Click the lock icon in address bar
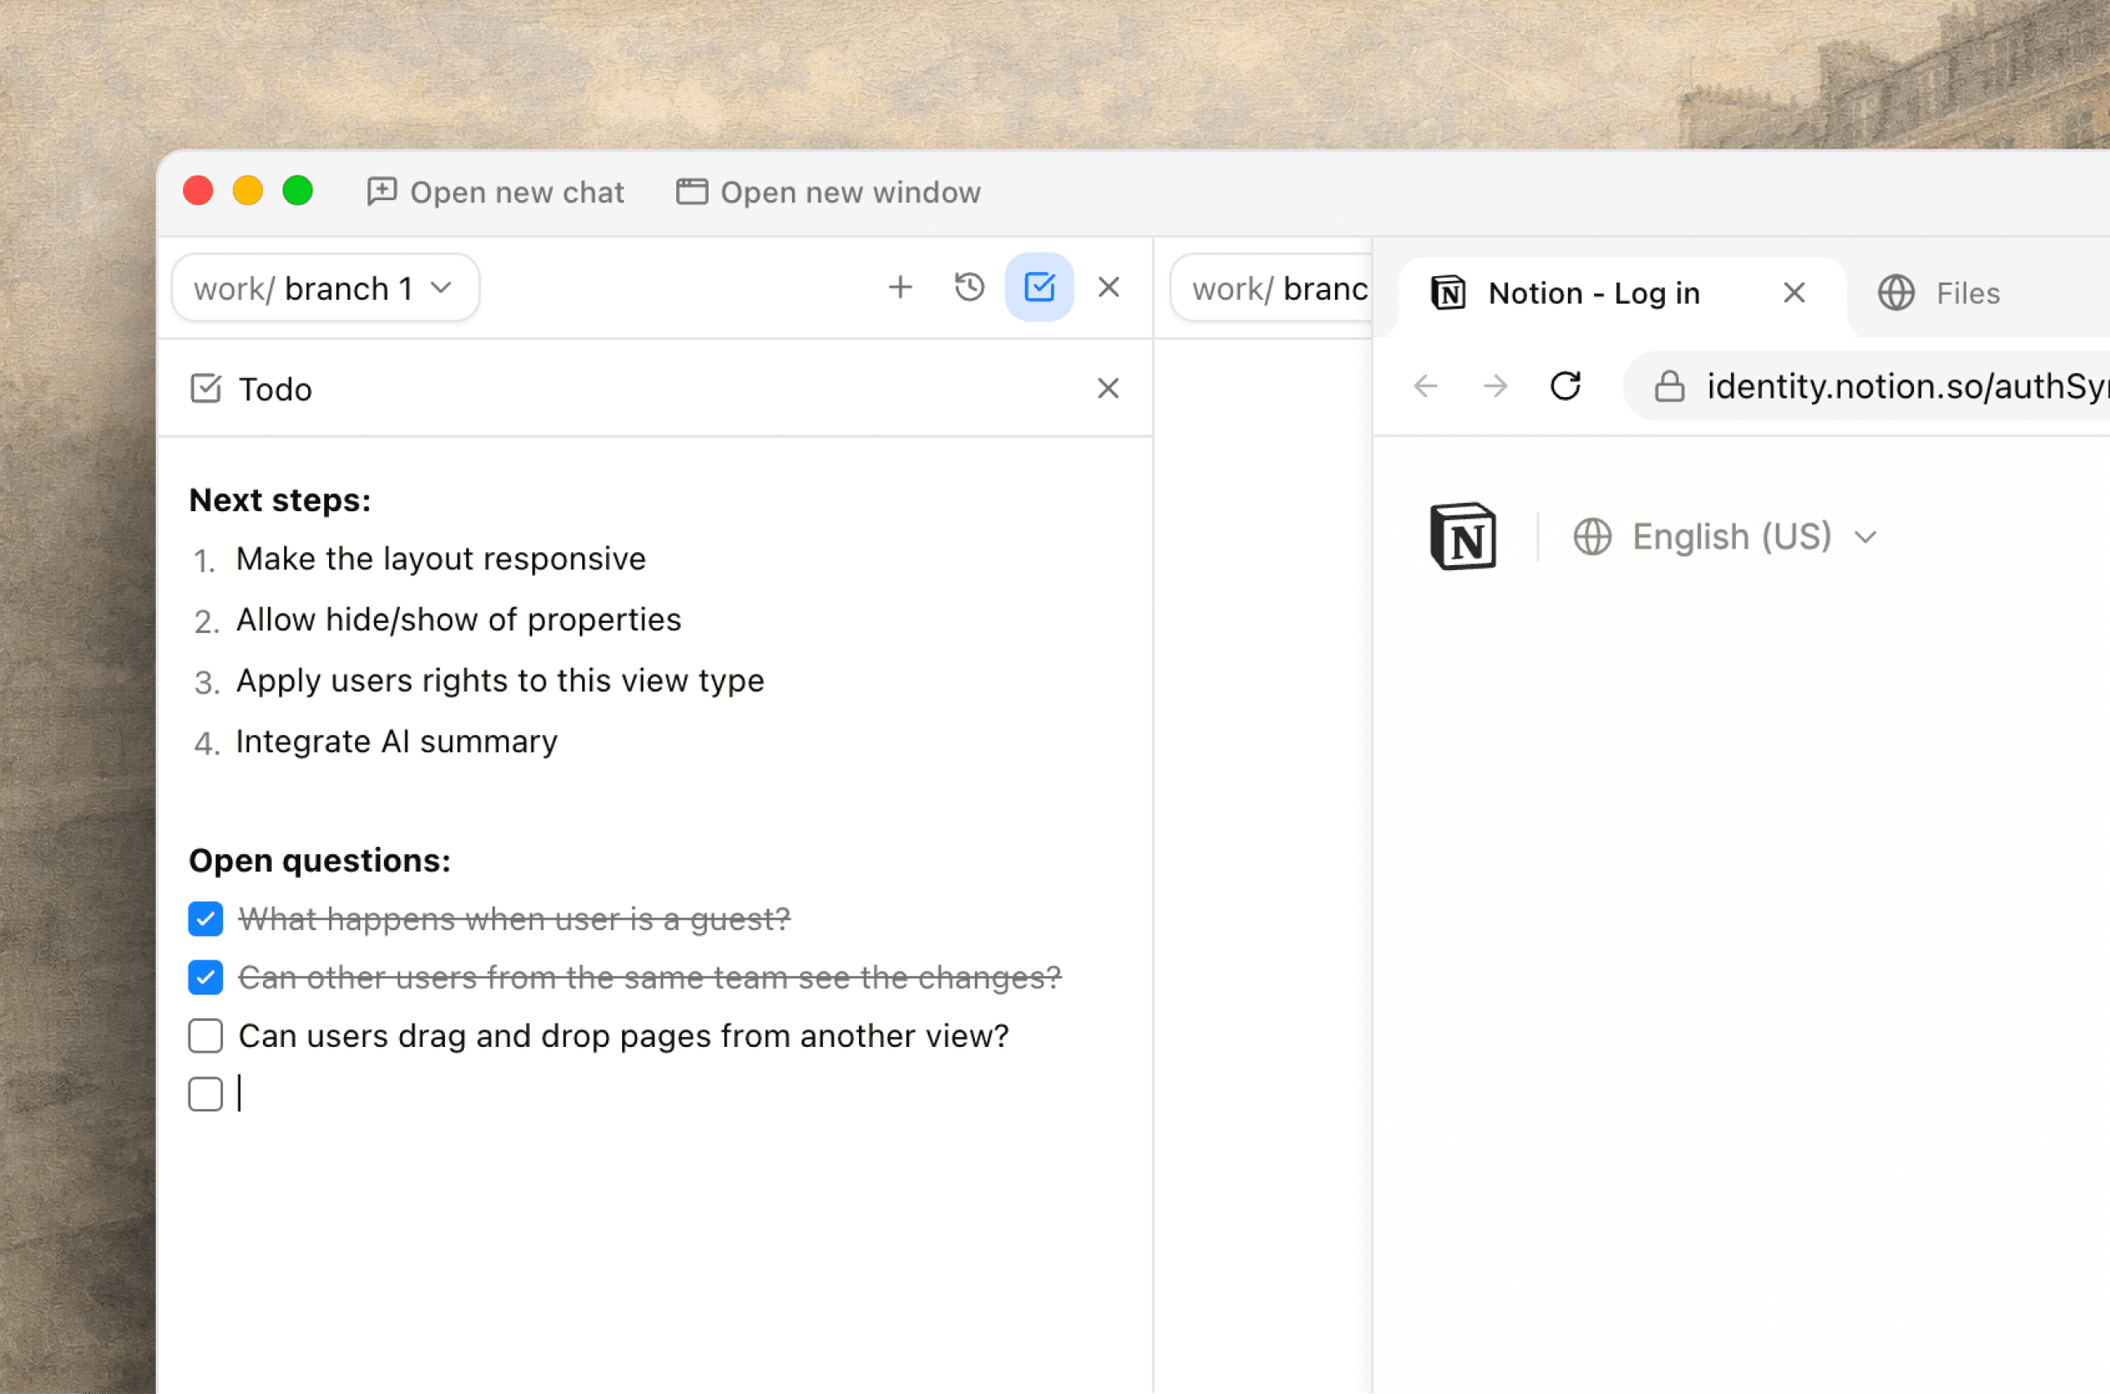Image resolution: width=2110 pixels, height=1394 pixels. tap(1669, 385)
